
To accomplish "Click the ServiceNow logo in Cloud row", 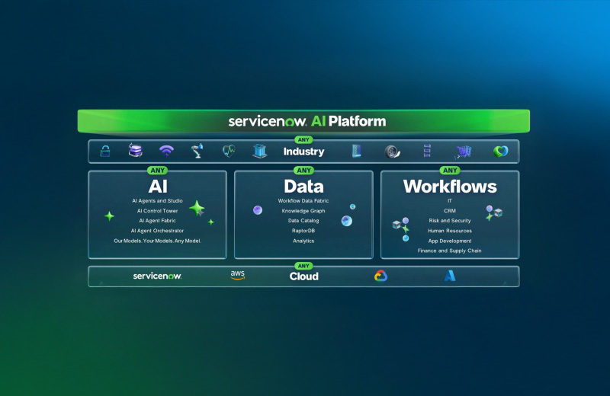I will point(158,276).
